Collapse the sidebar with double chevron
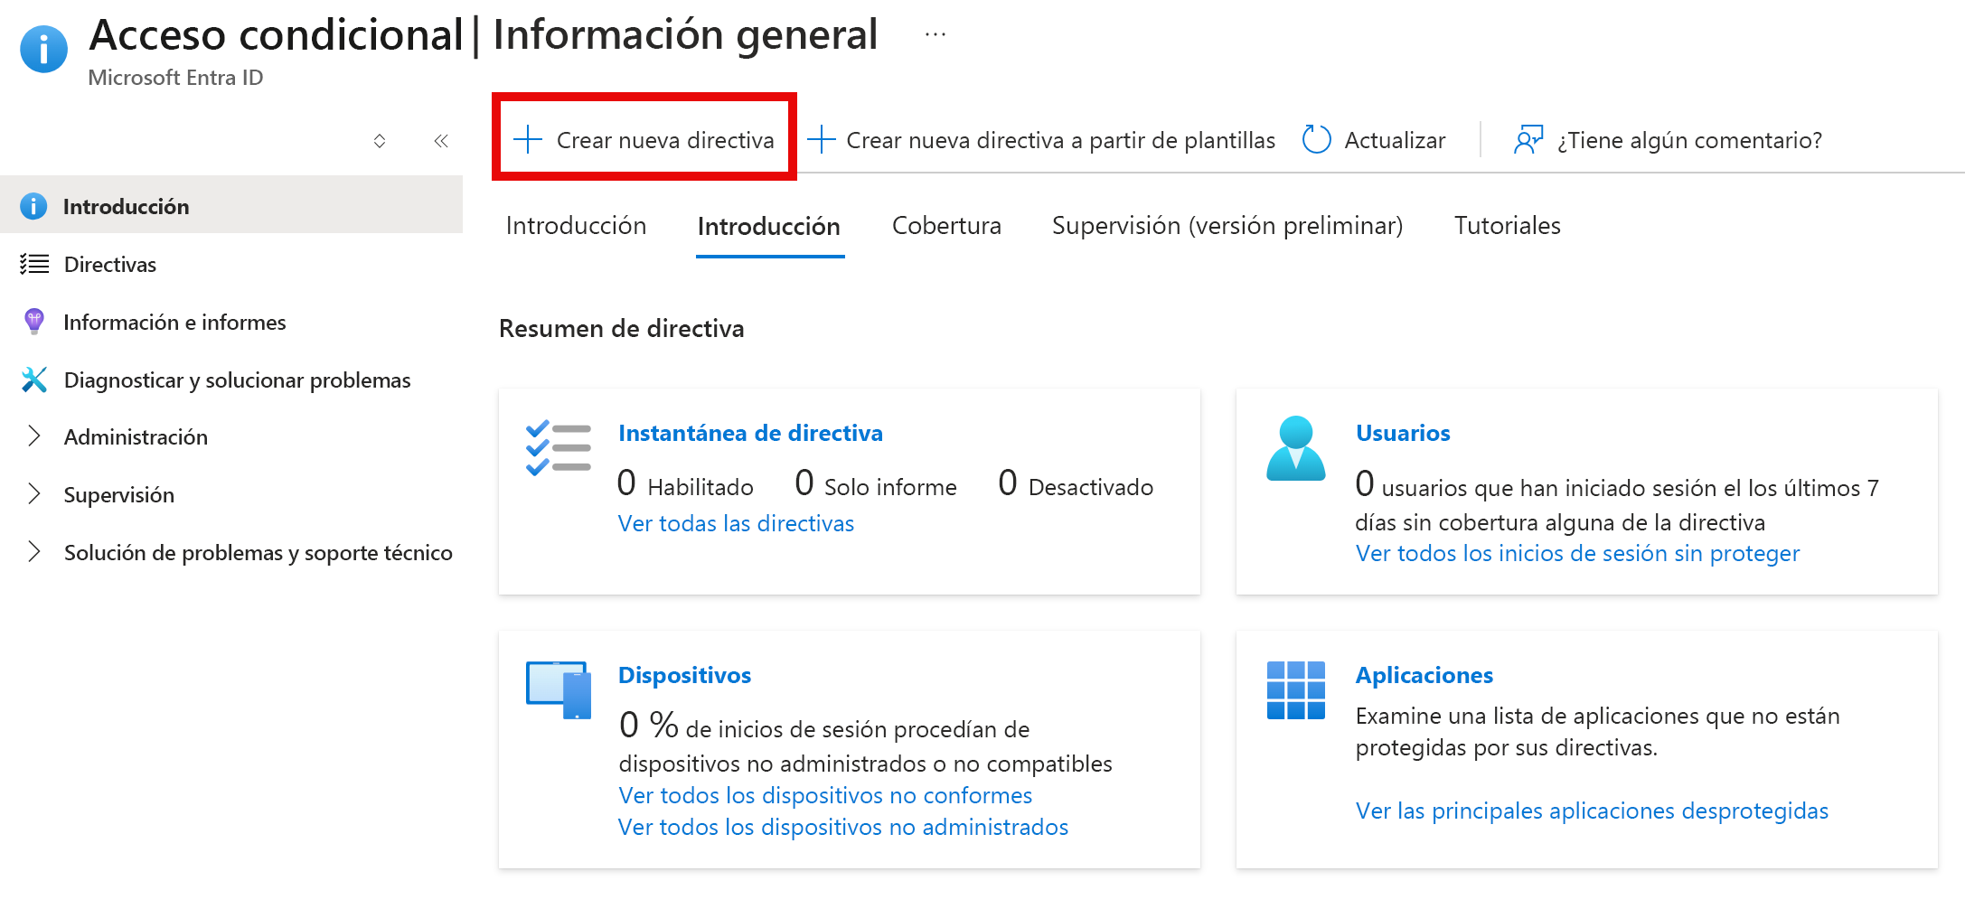 [441, 141]
